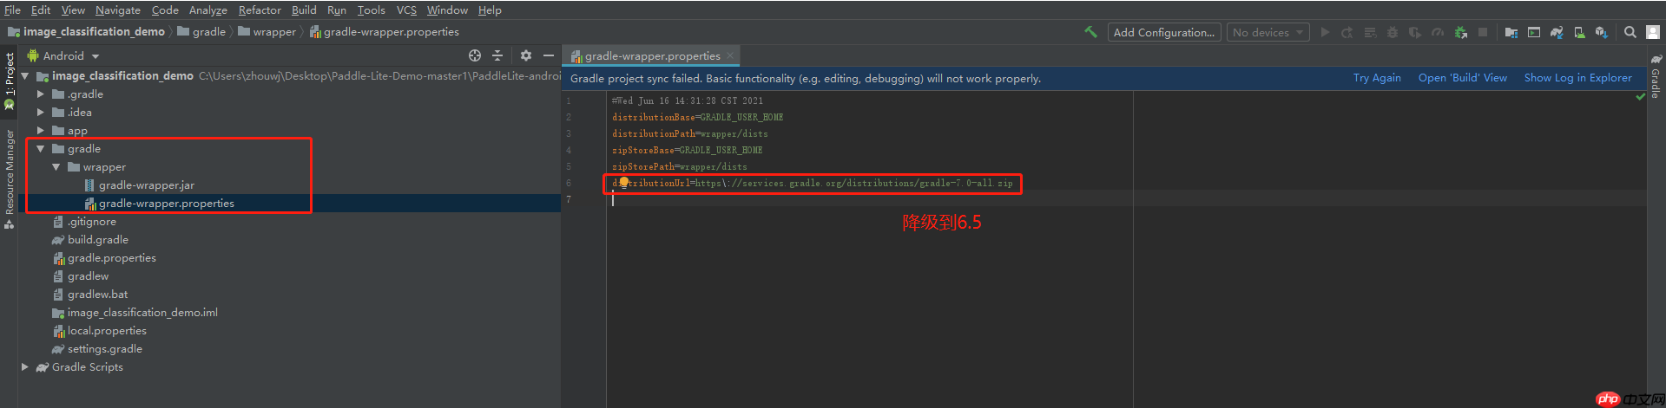
Task: Click the Apply Changes and Restart icon
Action: 1347,32
